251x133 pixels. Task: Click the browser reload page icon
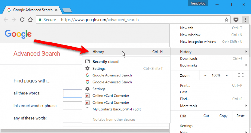click(22, 20)
